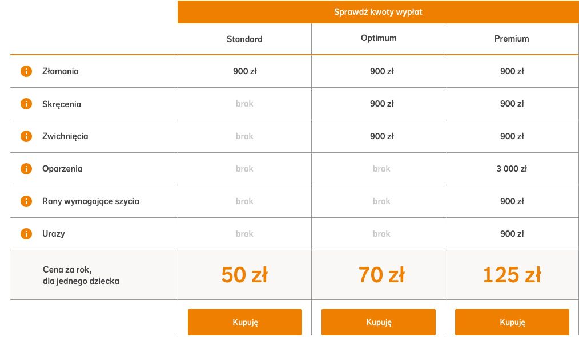Screen dimensions: 579x337
Task: Click the Rany wymagające szycia label
Action: (x=90, y=201)
